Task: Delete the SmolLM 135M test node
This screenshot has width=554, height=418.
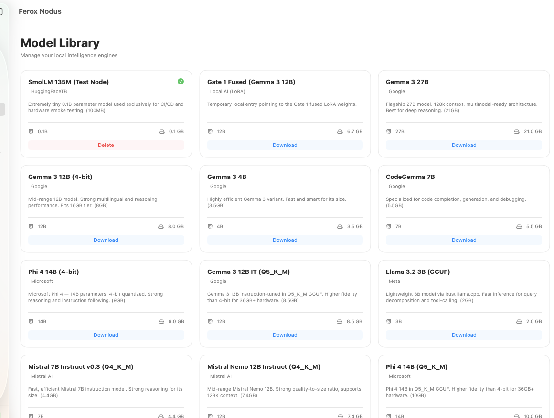Action: pos(106,145)
